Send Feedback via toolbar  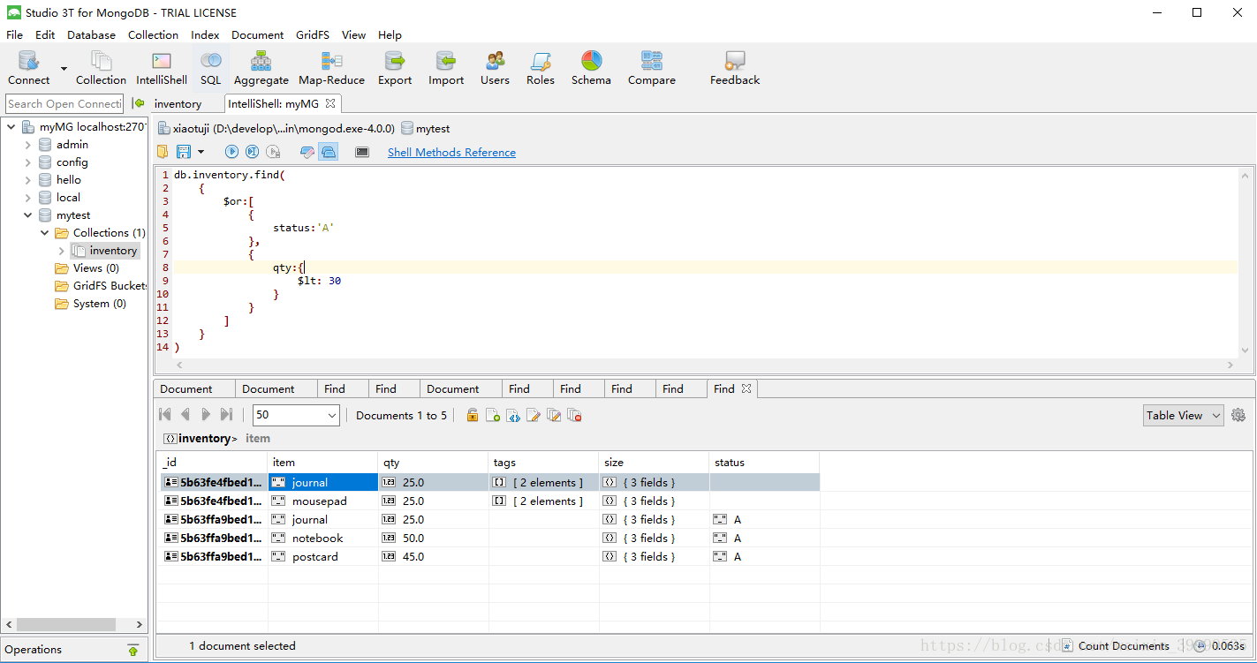click(x=735, y=68)
